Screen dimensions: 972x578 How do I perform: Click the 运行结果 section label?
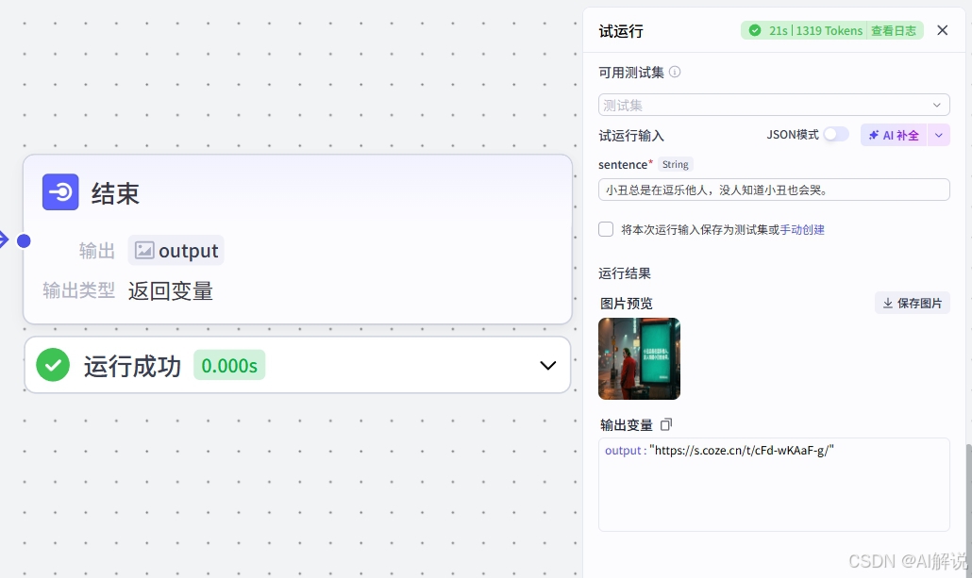[624, 273]
